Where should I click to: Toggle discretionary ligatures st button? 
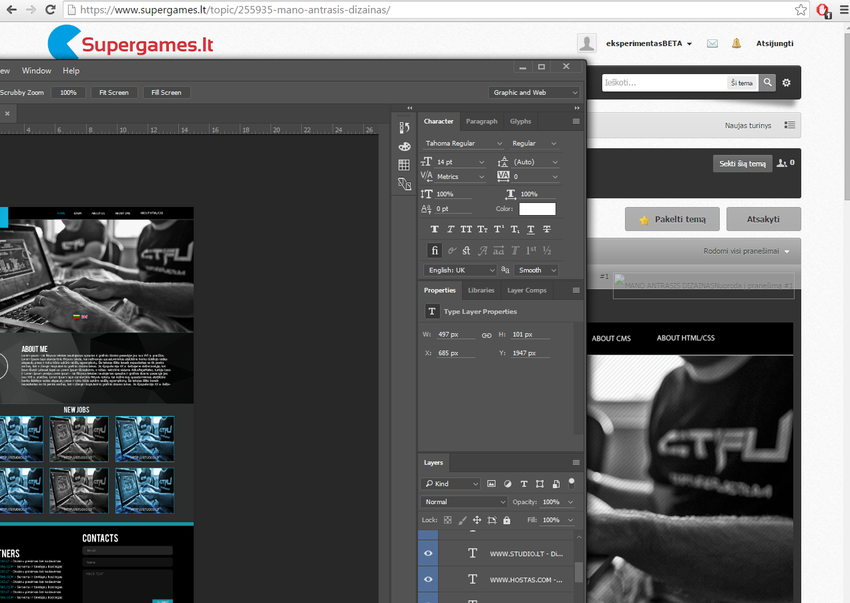pos(466,250)
